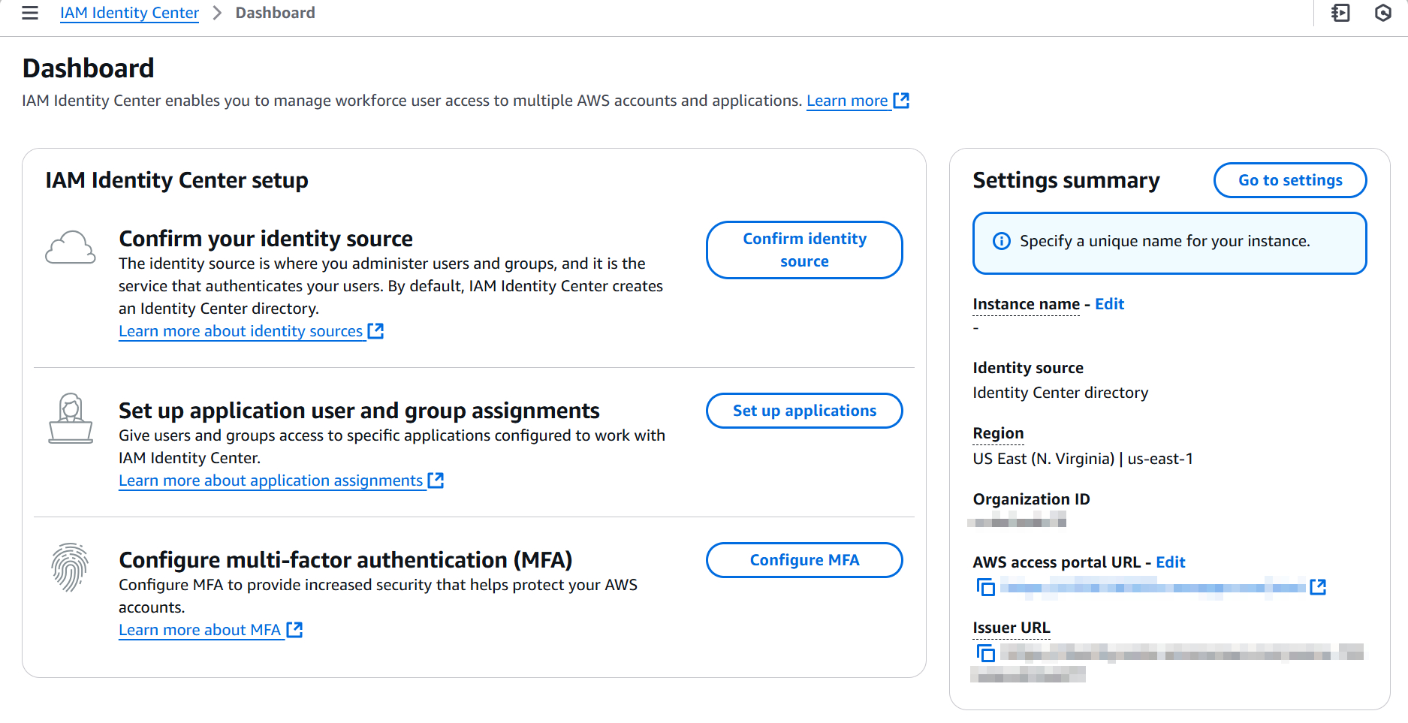Click the blurred AWS access portal URL
Viewport: 1408px width, 723px height.
1153,587
